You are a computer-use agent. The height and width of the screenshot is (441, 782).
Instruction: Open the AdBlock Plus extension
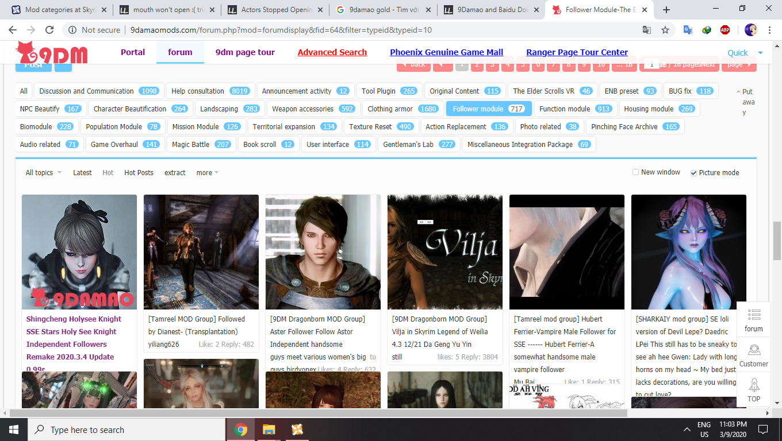[725, 30]
